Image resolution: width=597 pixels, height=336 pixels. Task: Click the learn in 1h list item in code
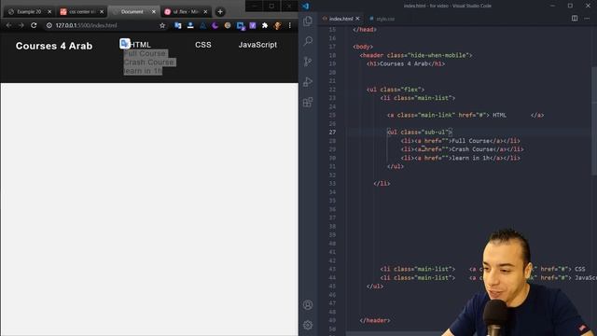tap(460, 158)
